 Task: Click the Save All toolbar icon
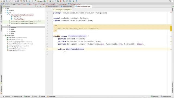tap(4, 1)
